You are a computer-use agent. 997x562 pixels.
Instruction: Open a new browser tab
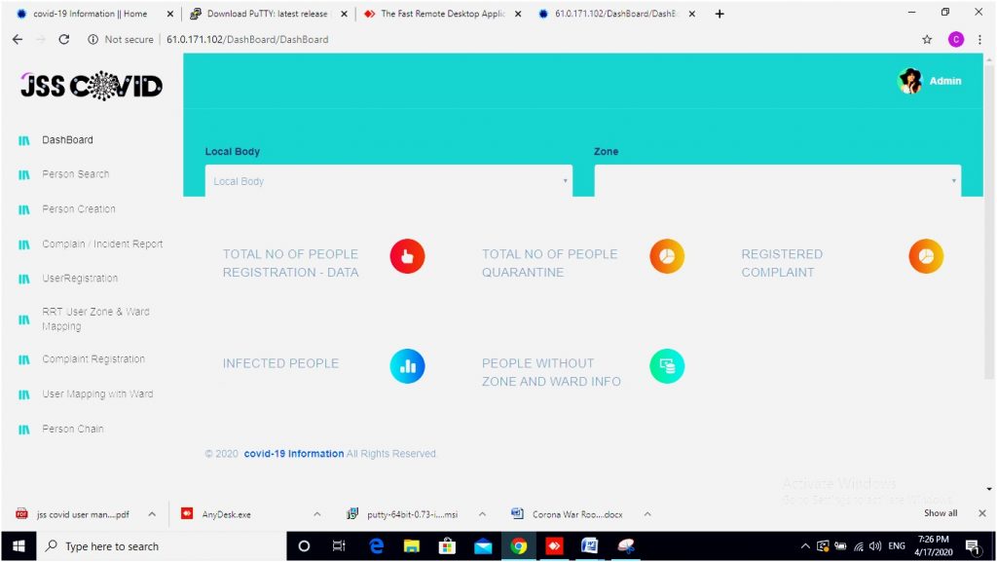coord(720,14)
